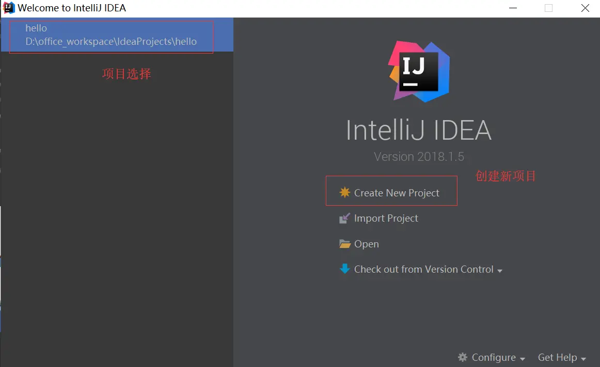The width and height of the screenshot is (600, 367).
Task: Expand the Configure dropdown arrow
Action: pos(523,359)
